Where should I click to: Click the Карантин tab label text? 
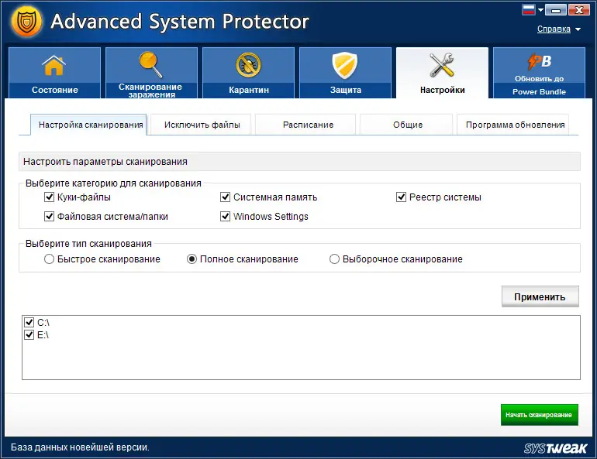pos(249,90)
